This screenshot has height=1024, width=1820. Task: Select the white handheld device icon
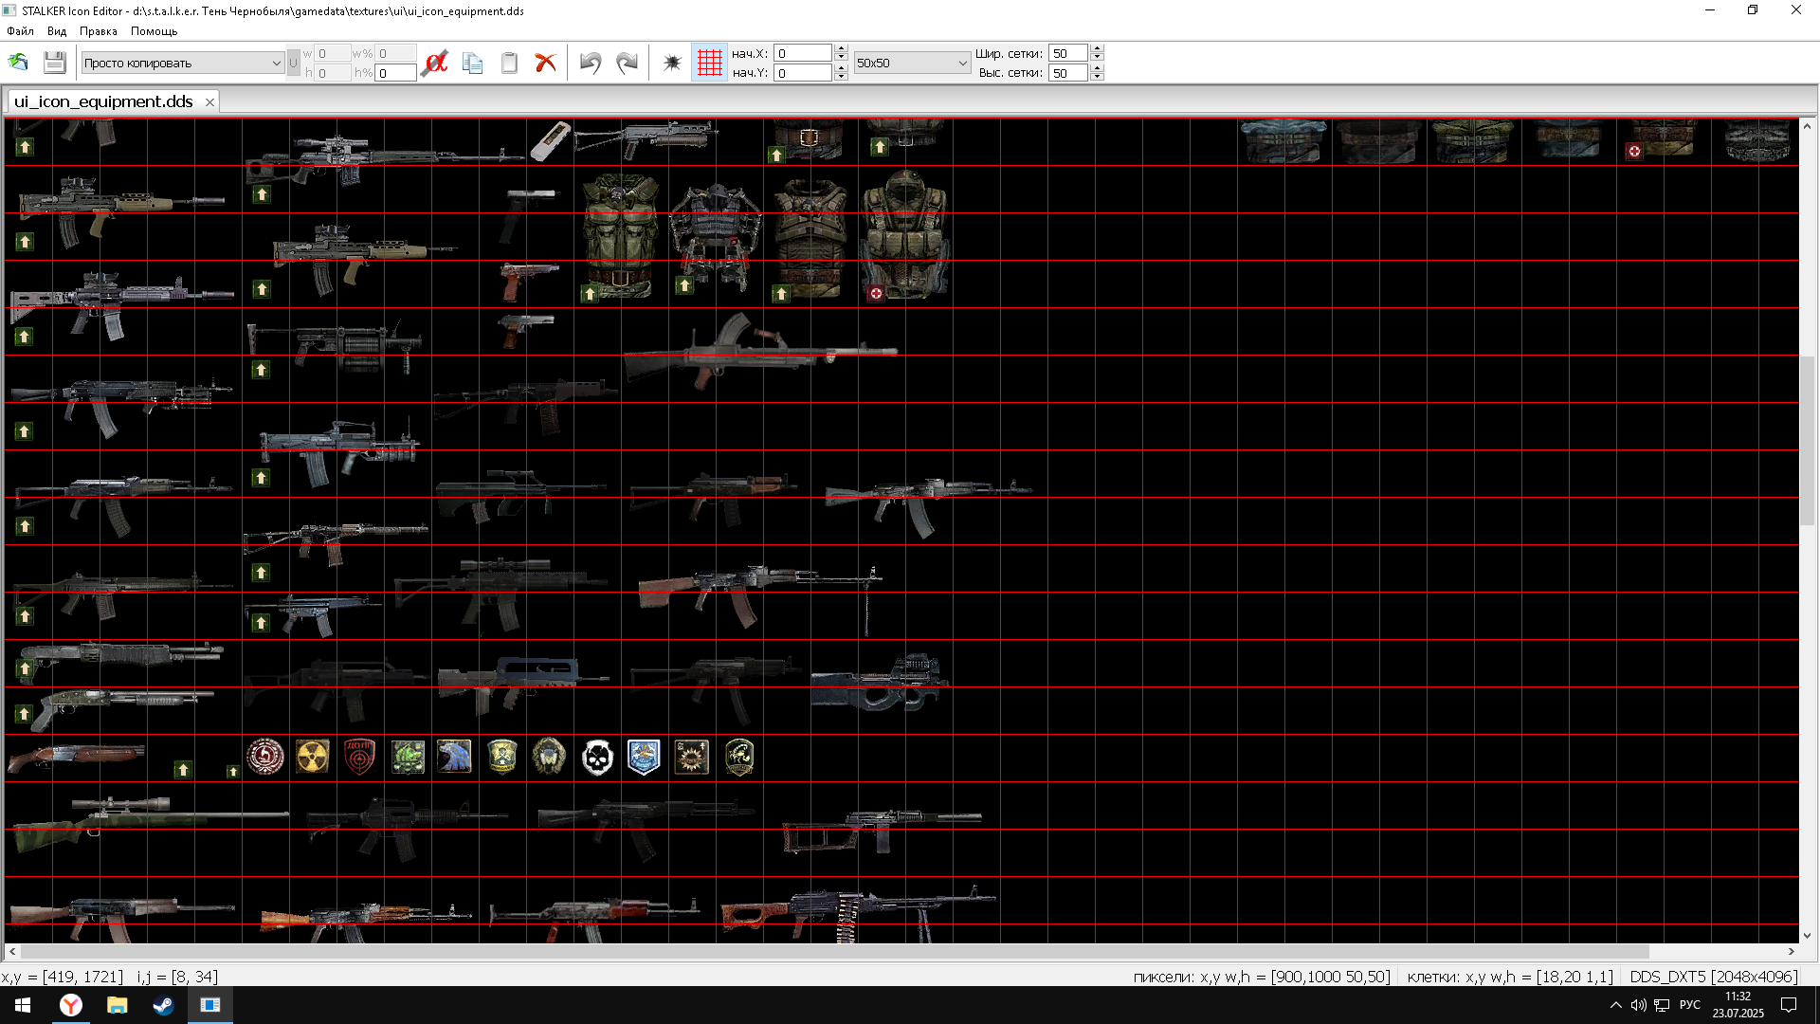[550, 141]
